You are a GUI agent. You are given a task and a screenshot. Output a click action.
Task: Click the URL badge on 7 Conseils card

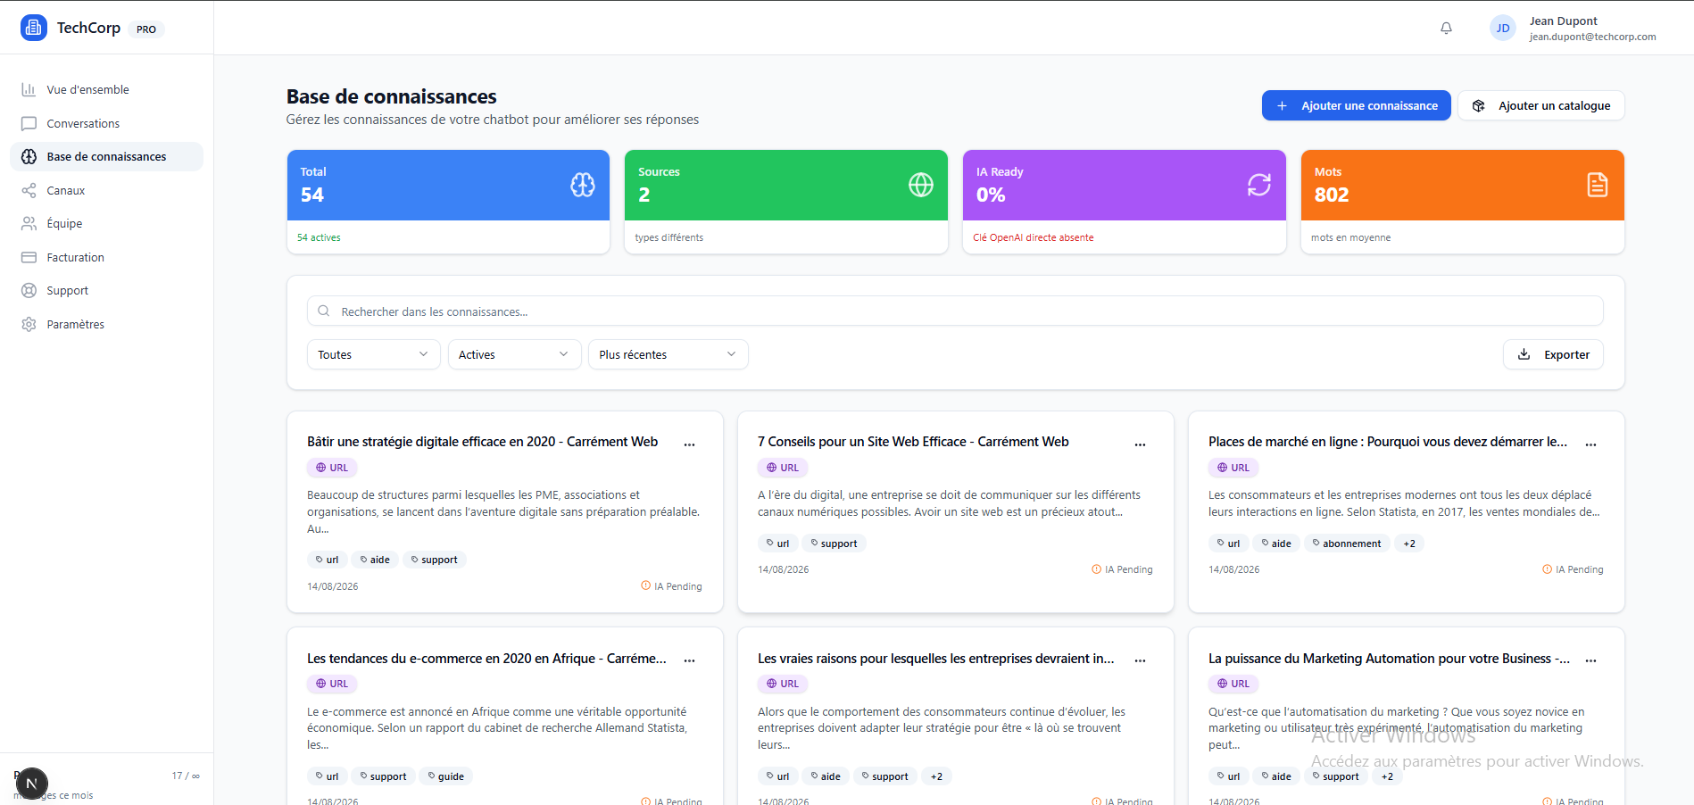click(783, 468)
